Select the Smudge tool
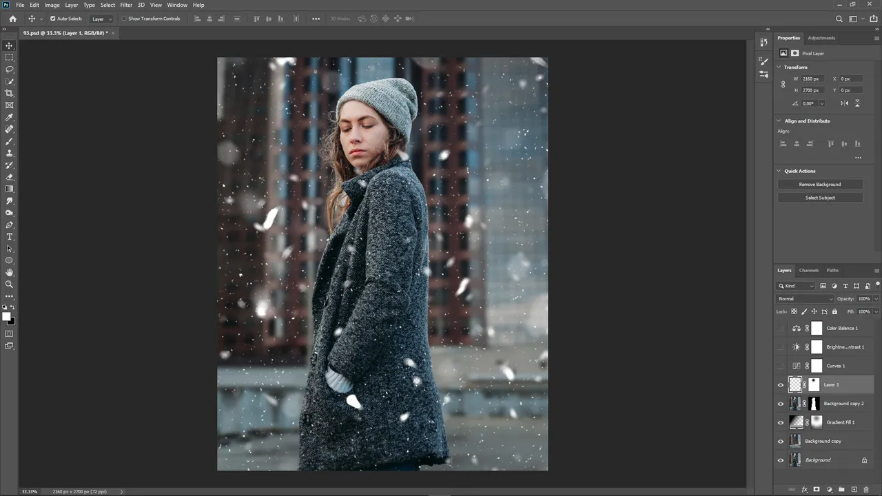The width and height of the screenshot is (882, 496). point(9,200)
